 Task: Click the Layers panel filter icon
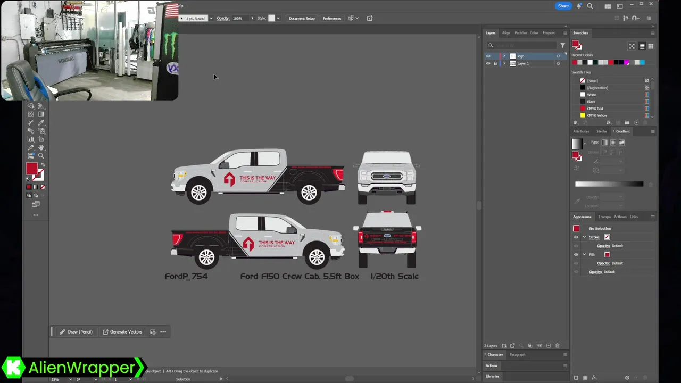click(562, 45)
